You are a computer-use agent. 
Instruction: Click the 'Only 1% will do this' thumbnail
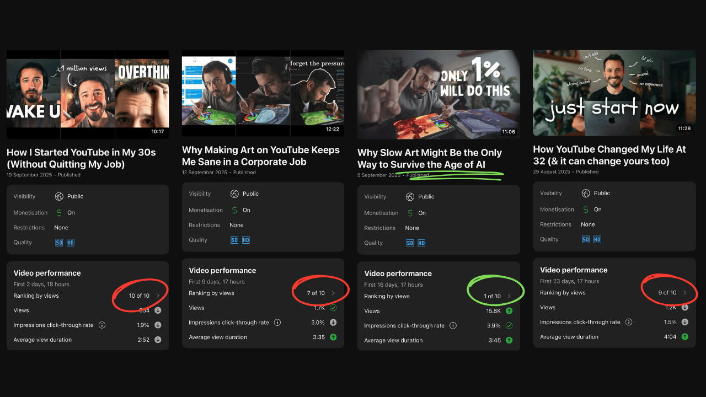click(x=438, y=94)
